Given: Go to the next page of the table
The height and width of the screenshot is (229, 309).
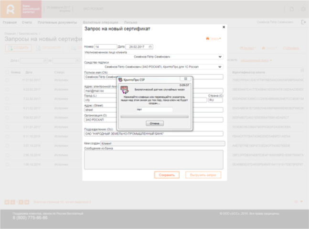Looking at the screenshot, I should click(x=21, y=202).
